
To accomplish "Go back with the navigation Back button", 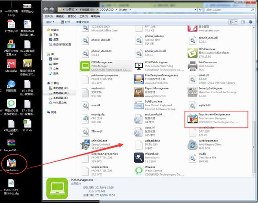I will click(46, 10).
